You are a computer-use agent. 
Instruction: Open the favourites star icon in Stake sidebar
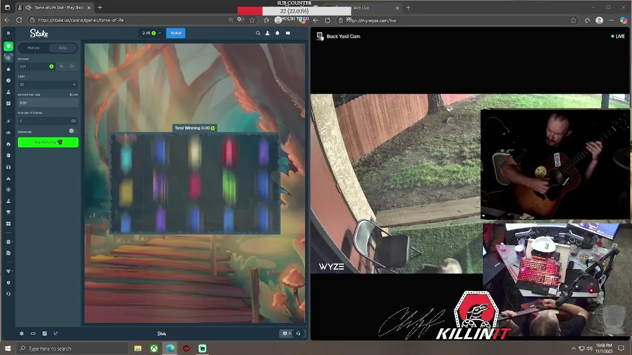click(8, 69)
